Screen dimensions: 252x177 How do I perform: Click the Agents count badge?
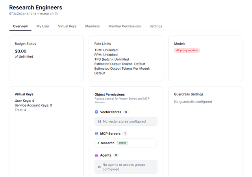coord(116,155)
